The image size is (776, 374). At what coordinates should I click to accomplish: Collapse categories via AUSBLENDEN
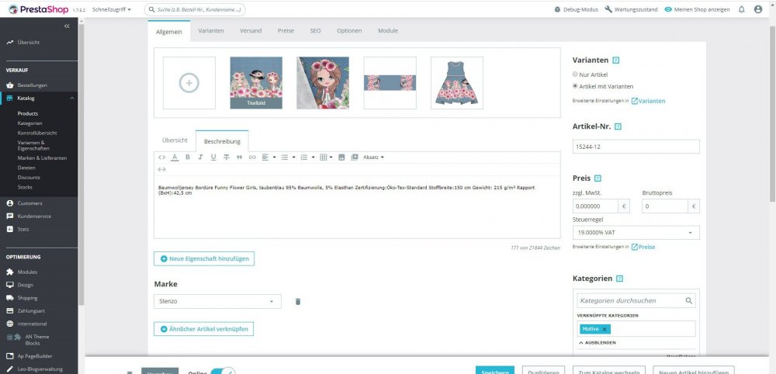(x=598, y=342)
